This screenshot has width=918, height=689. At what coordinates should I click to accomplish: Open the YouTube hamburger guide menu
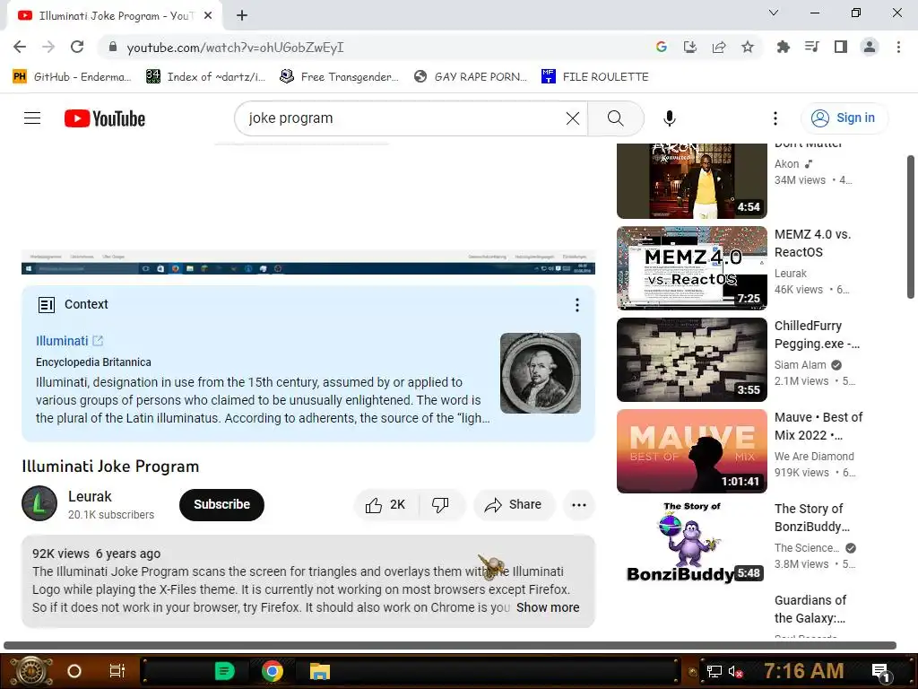pos(32,118)
